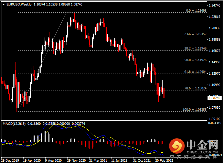
Task: Select Fibonacci level 50.0 = 1.14926
Action: coord(195,60)
